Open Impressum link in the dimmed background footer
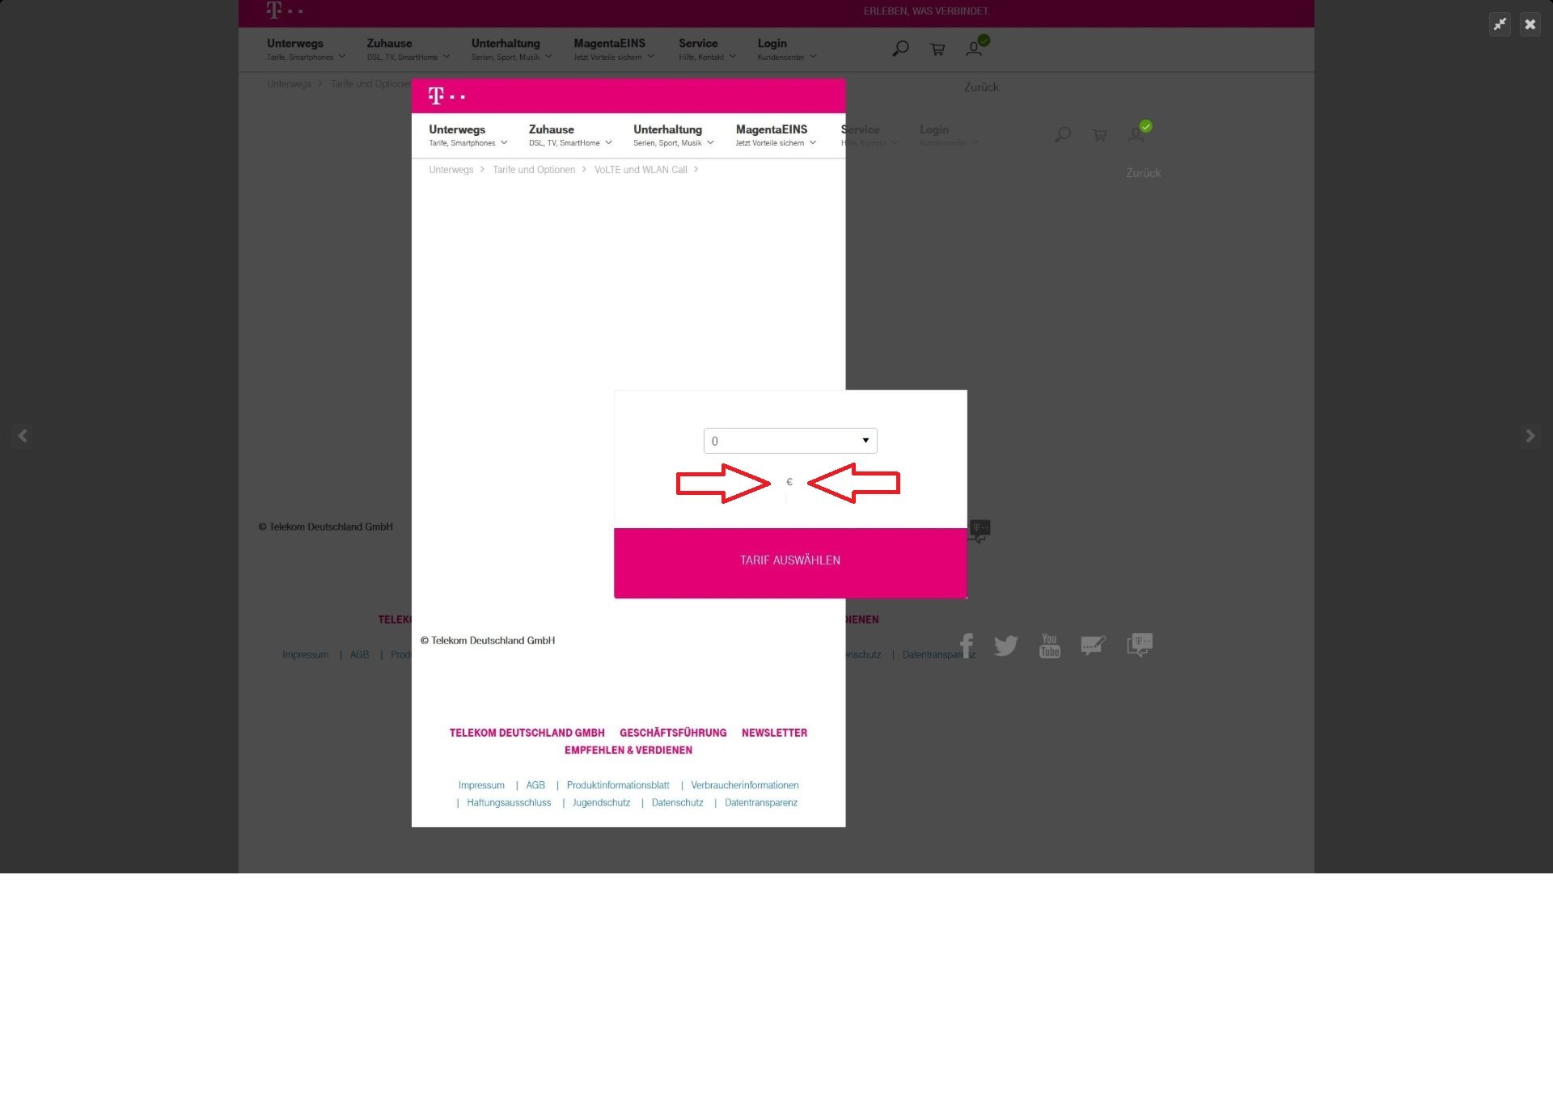1553x1099 pixels. (305, 654)
